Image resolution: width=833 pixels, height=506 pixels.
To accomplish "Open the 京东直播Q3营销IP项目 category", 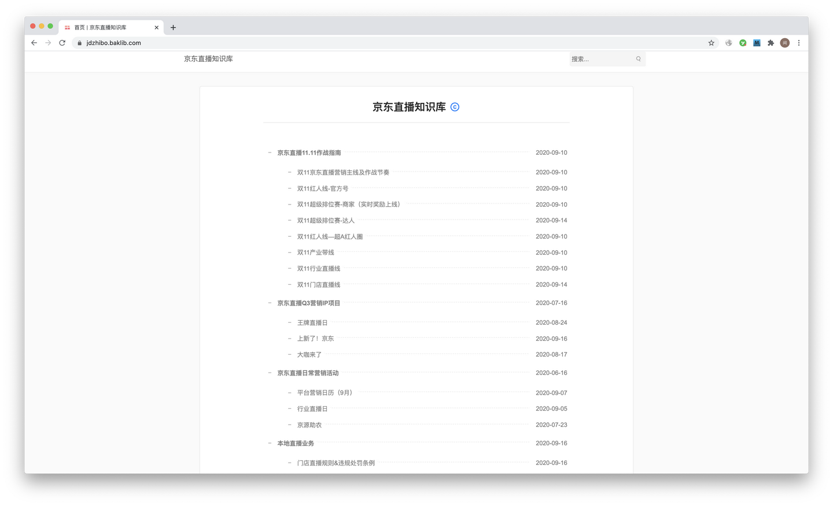I will [x=309, y=303].
